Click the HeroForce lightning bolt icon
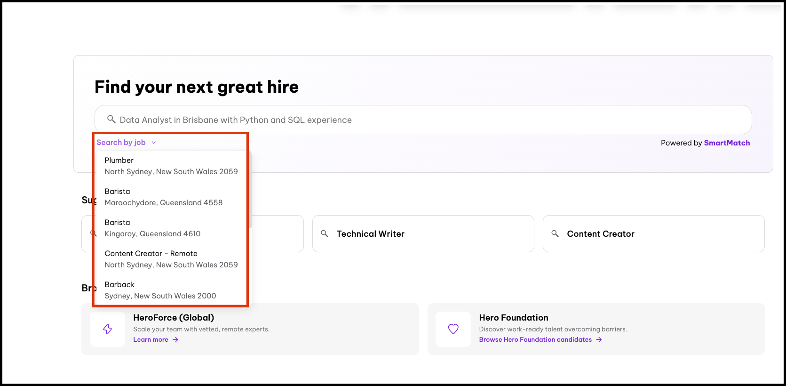The image size is (786, 386). click(108, 329)
